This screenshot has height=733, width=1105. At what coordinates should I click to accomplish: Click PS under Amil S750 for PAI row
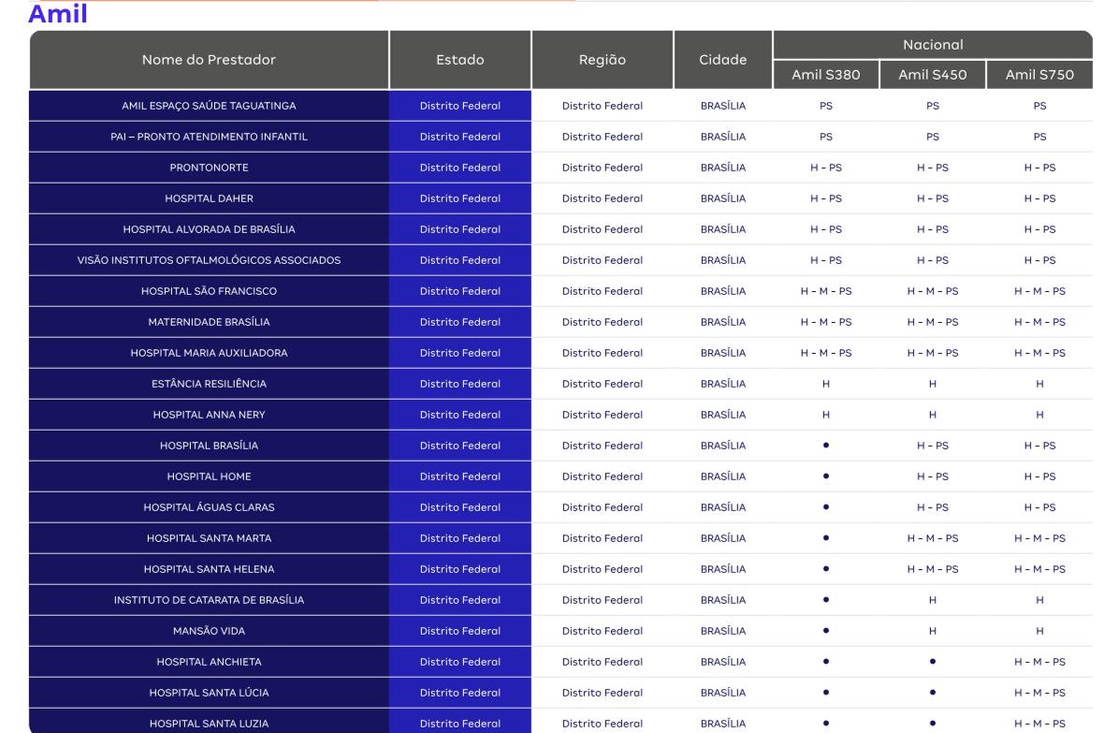[x=1040, y=137]
